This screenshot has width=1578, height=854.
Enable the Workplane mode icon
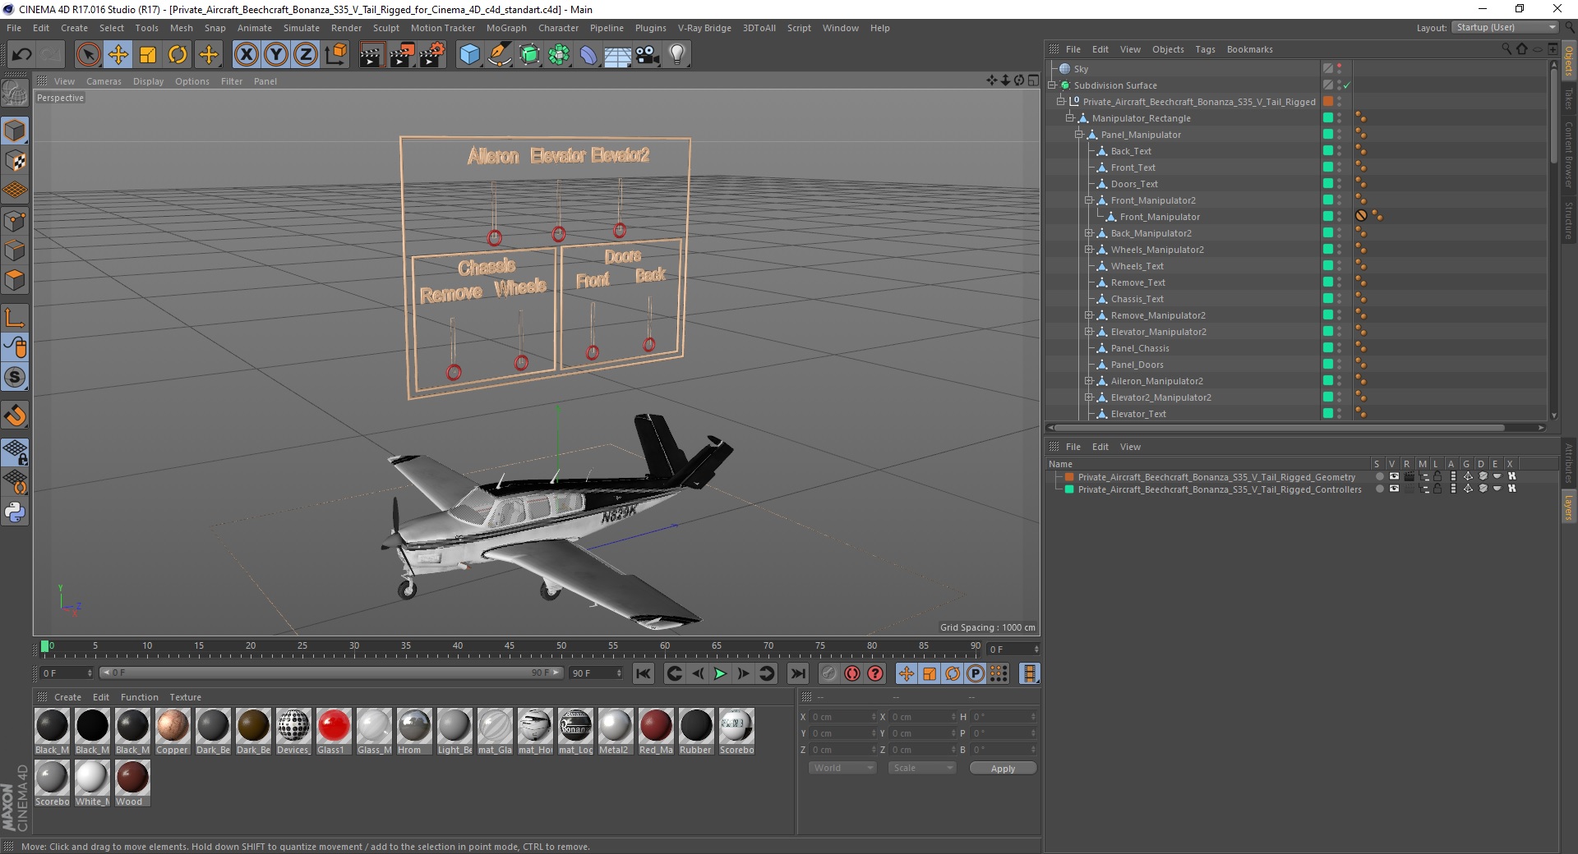15,191
